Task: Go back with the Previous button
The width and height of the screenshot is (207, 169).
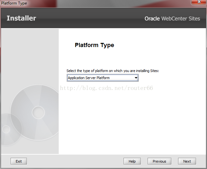Action: (x=160, y=161)
